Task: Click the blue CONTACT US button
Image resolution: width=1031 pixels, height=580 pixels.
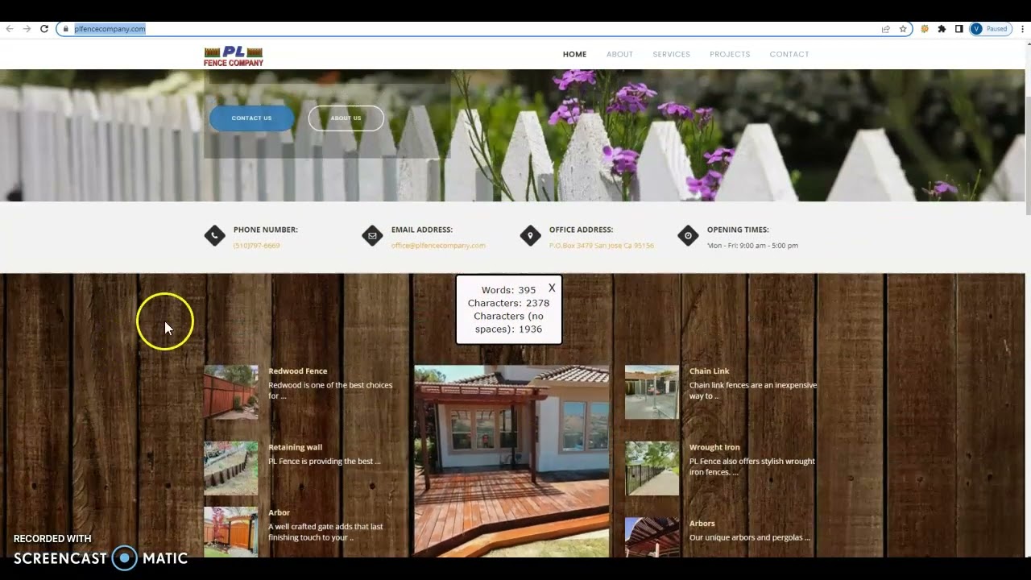Action: coord(251,118)
